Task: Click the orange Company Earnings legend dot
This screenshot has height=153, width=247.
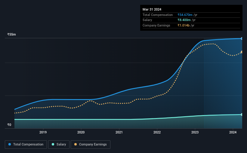Action: click(x=76, y=144)
